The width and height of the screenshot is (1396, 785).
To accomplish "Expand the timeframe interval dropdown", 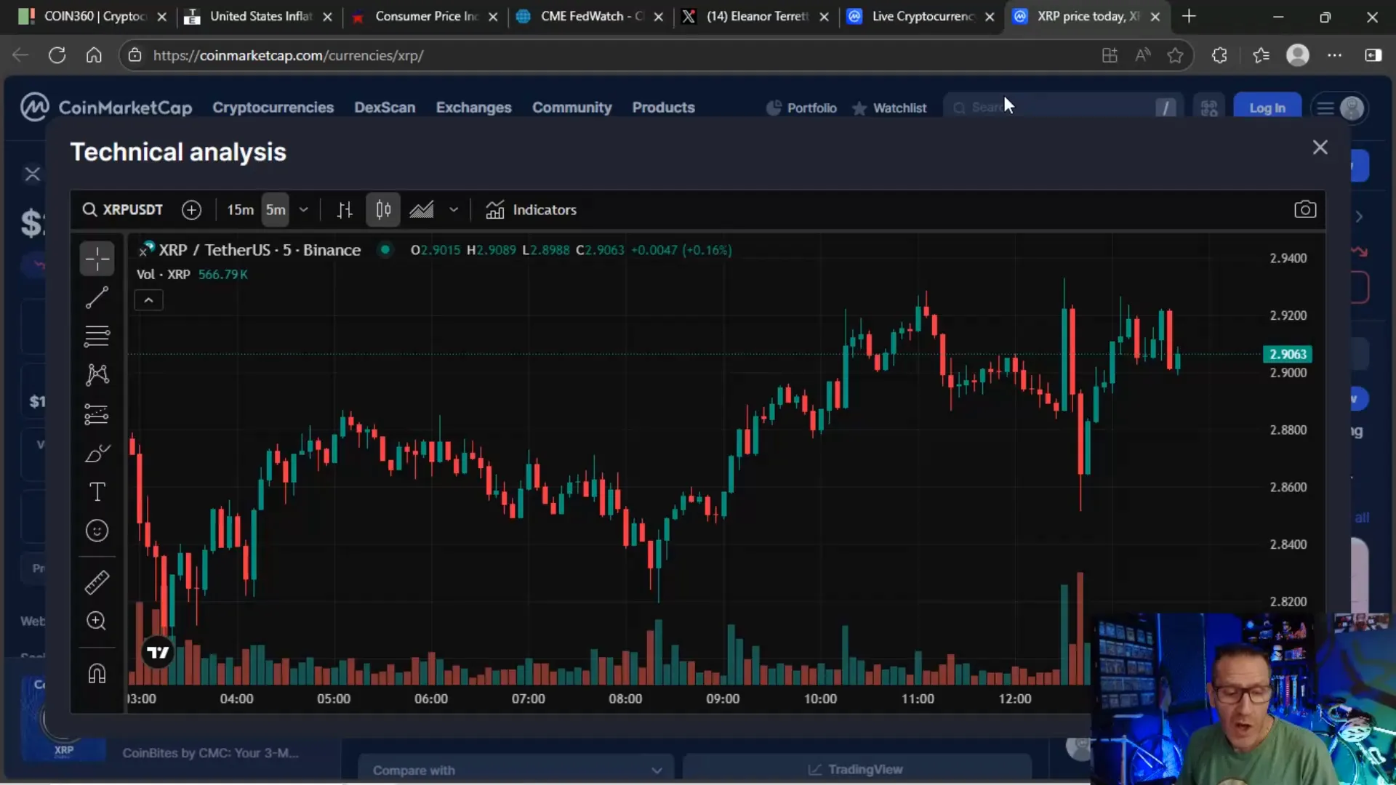I will point(304,210).
